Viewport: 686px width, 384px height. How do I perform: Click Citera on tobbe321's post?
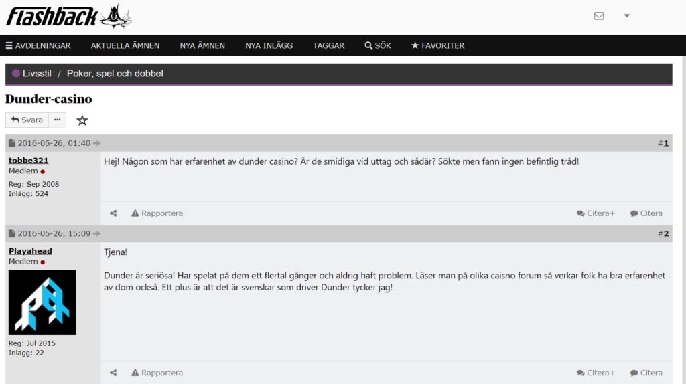[x=646, y=213]
